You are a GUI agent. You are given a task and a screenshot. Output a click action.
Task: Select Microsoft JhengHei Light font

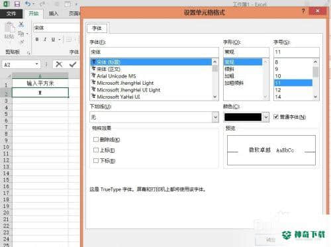[x=151, y=83]
